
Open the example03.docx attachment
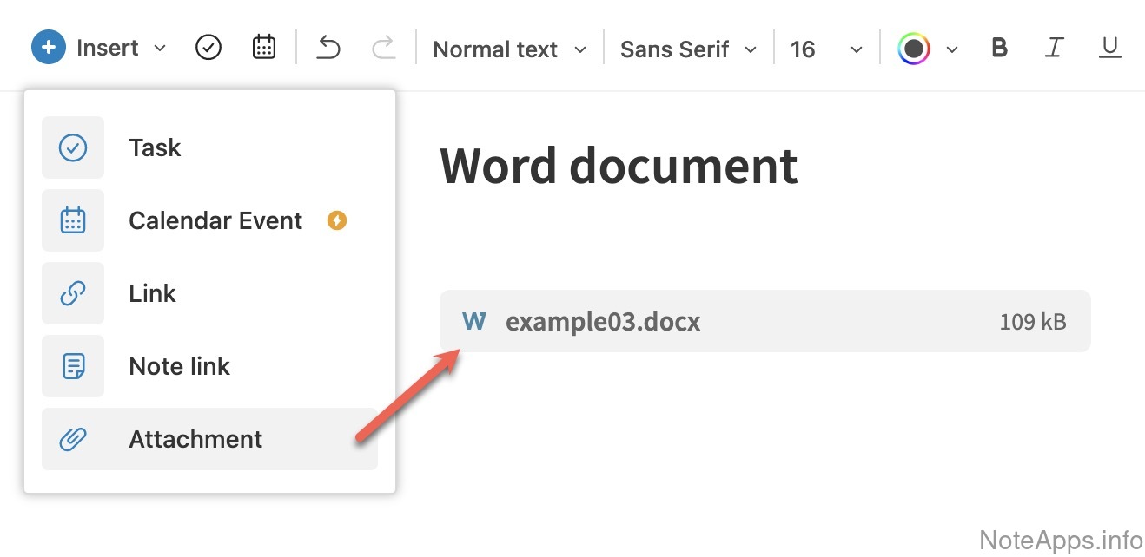603,322
